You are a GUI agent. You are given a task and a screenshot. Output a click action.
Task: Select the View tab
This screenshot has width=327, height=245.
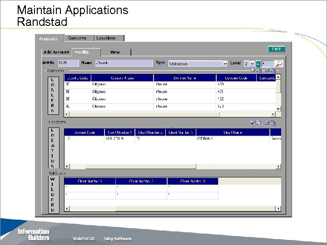[115, 52]
